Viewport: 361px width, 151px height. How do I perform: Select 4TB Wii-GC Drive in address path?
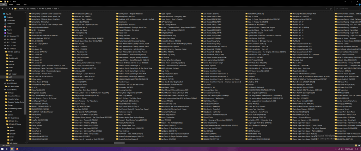(x=45, y=9)
